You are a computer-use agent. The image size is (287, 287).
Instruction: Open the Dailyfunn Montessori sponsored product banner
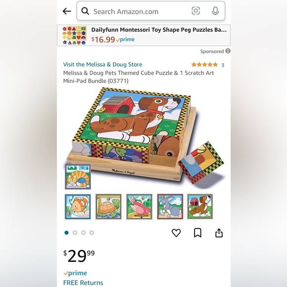coord(143,35)
